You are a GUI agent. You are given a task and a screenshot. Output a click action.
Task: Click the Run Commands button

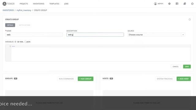pyautogui.click(x=66, y=79)
